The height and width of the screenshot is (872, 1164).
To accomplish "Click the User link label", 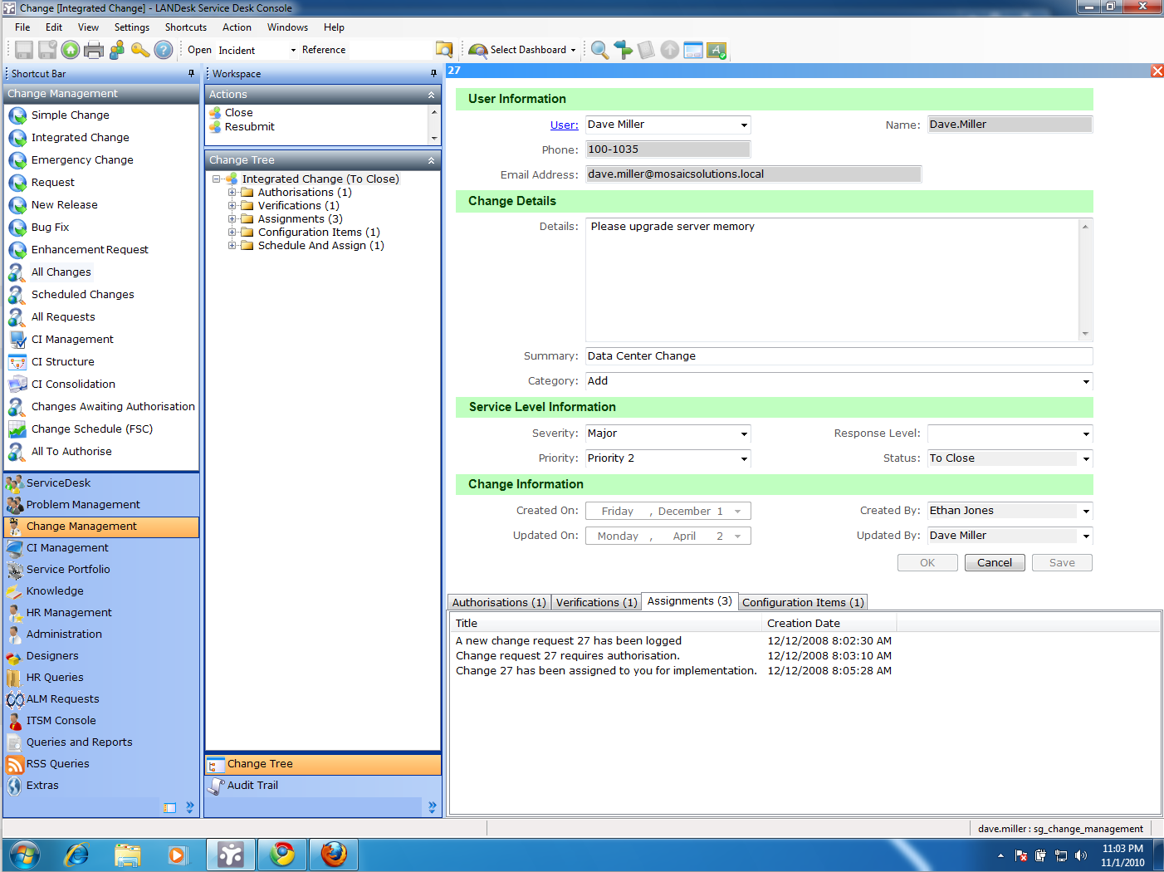I will (x=565, y=125).
